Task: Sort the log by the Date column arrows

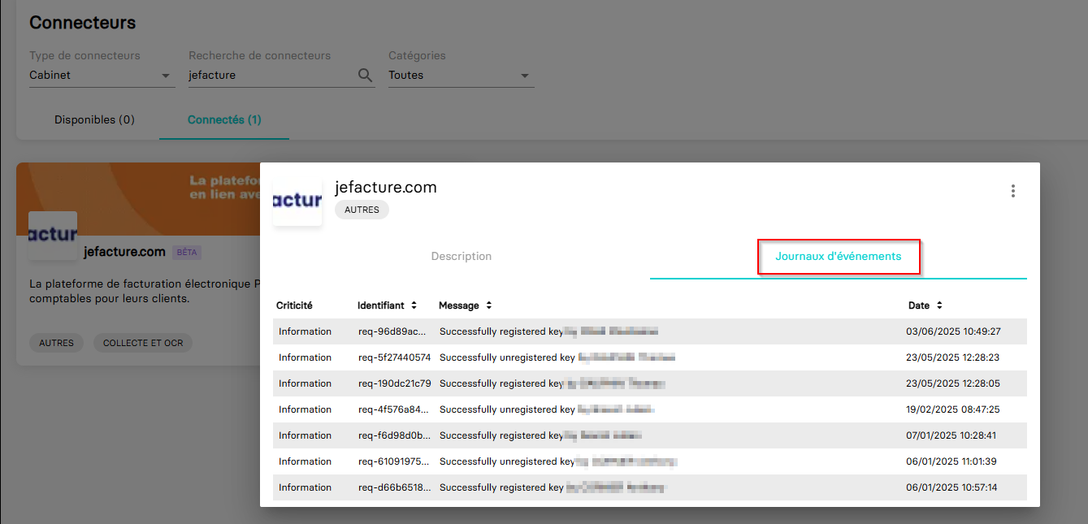Action: click(939, 305)
